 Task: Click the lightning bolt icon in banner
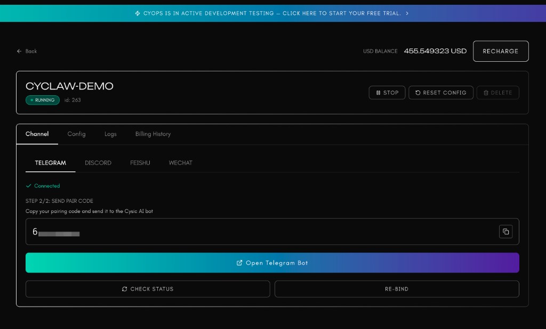point(138,13)
